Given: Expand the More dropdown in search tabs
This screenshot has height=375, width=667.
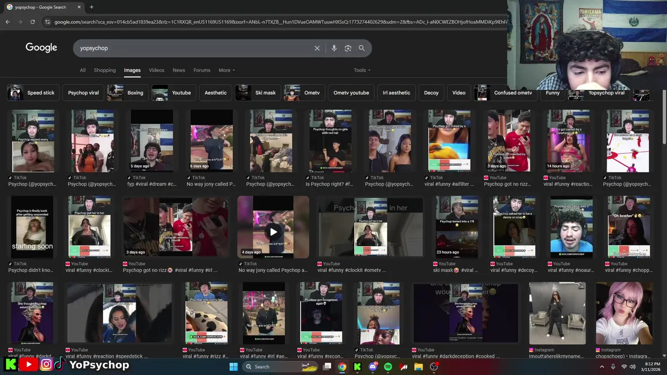Looking at the screenshot, I should [x=227, y=70].
